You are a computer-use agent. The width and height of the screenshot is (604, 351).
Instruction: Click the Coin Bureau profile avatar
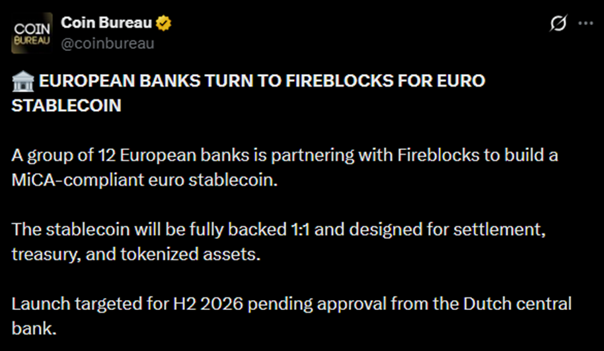tap(32, 34)
